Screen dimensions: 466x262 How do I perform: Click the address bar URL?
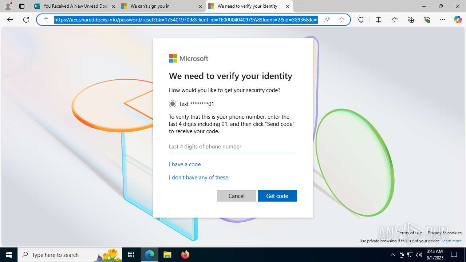pyautogui.click(x=186, y=20)
